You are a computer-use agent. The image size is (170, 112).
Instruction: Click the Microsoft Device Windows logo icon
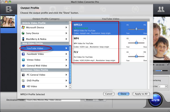(x=23, y=27)
